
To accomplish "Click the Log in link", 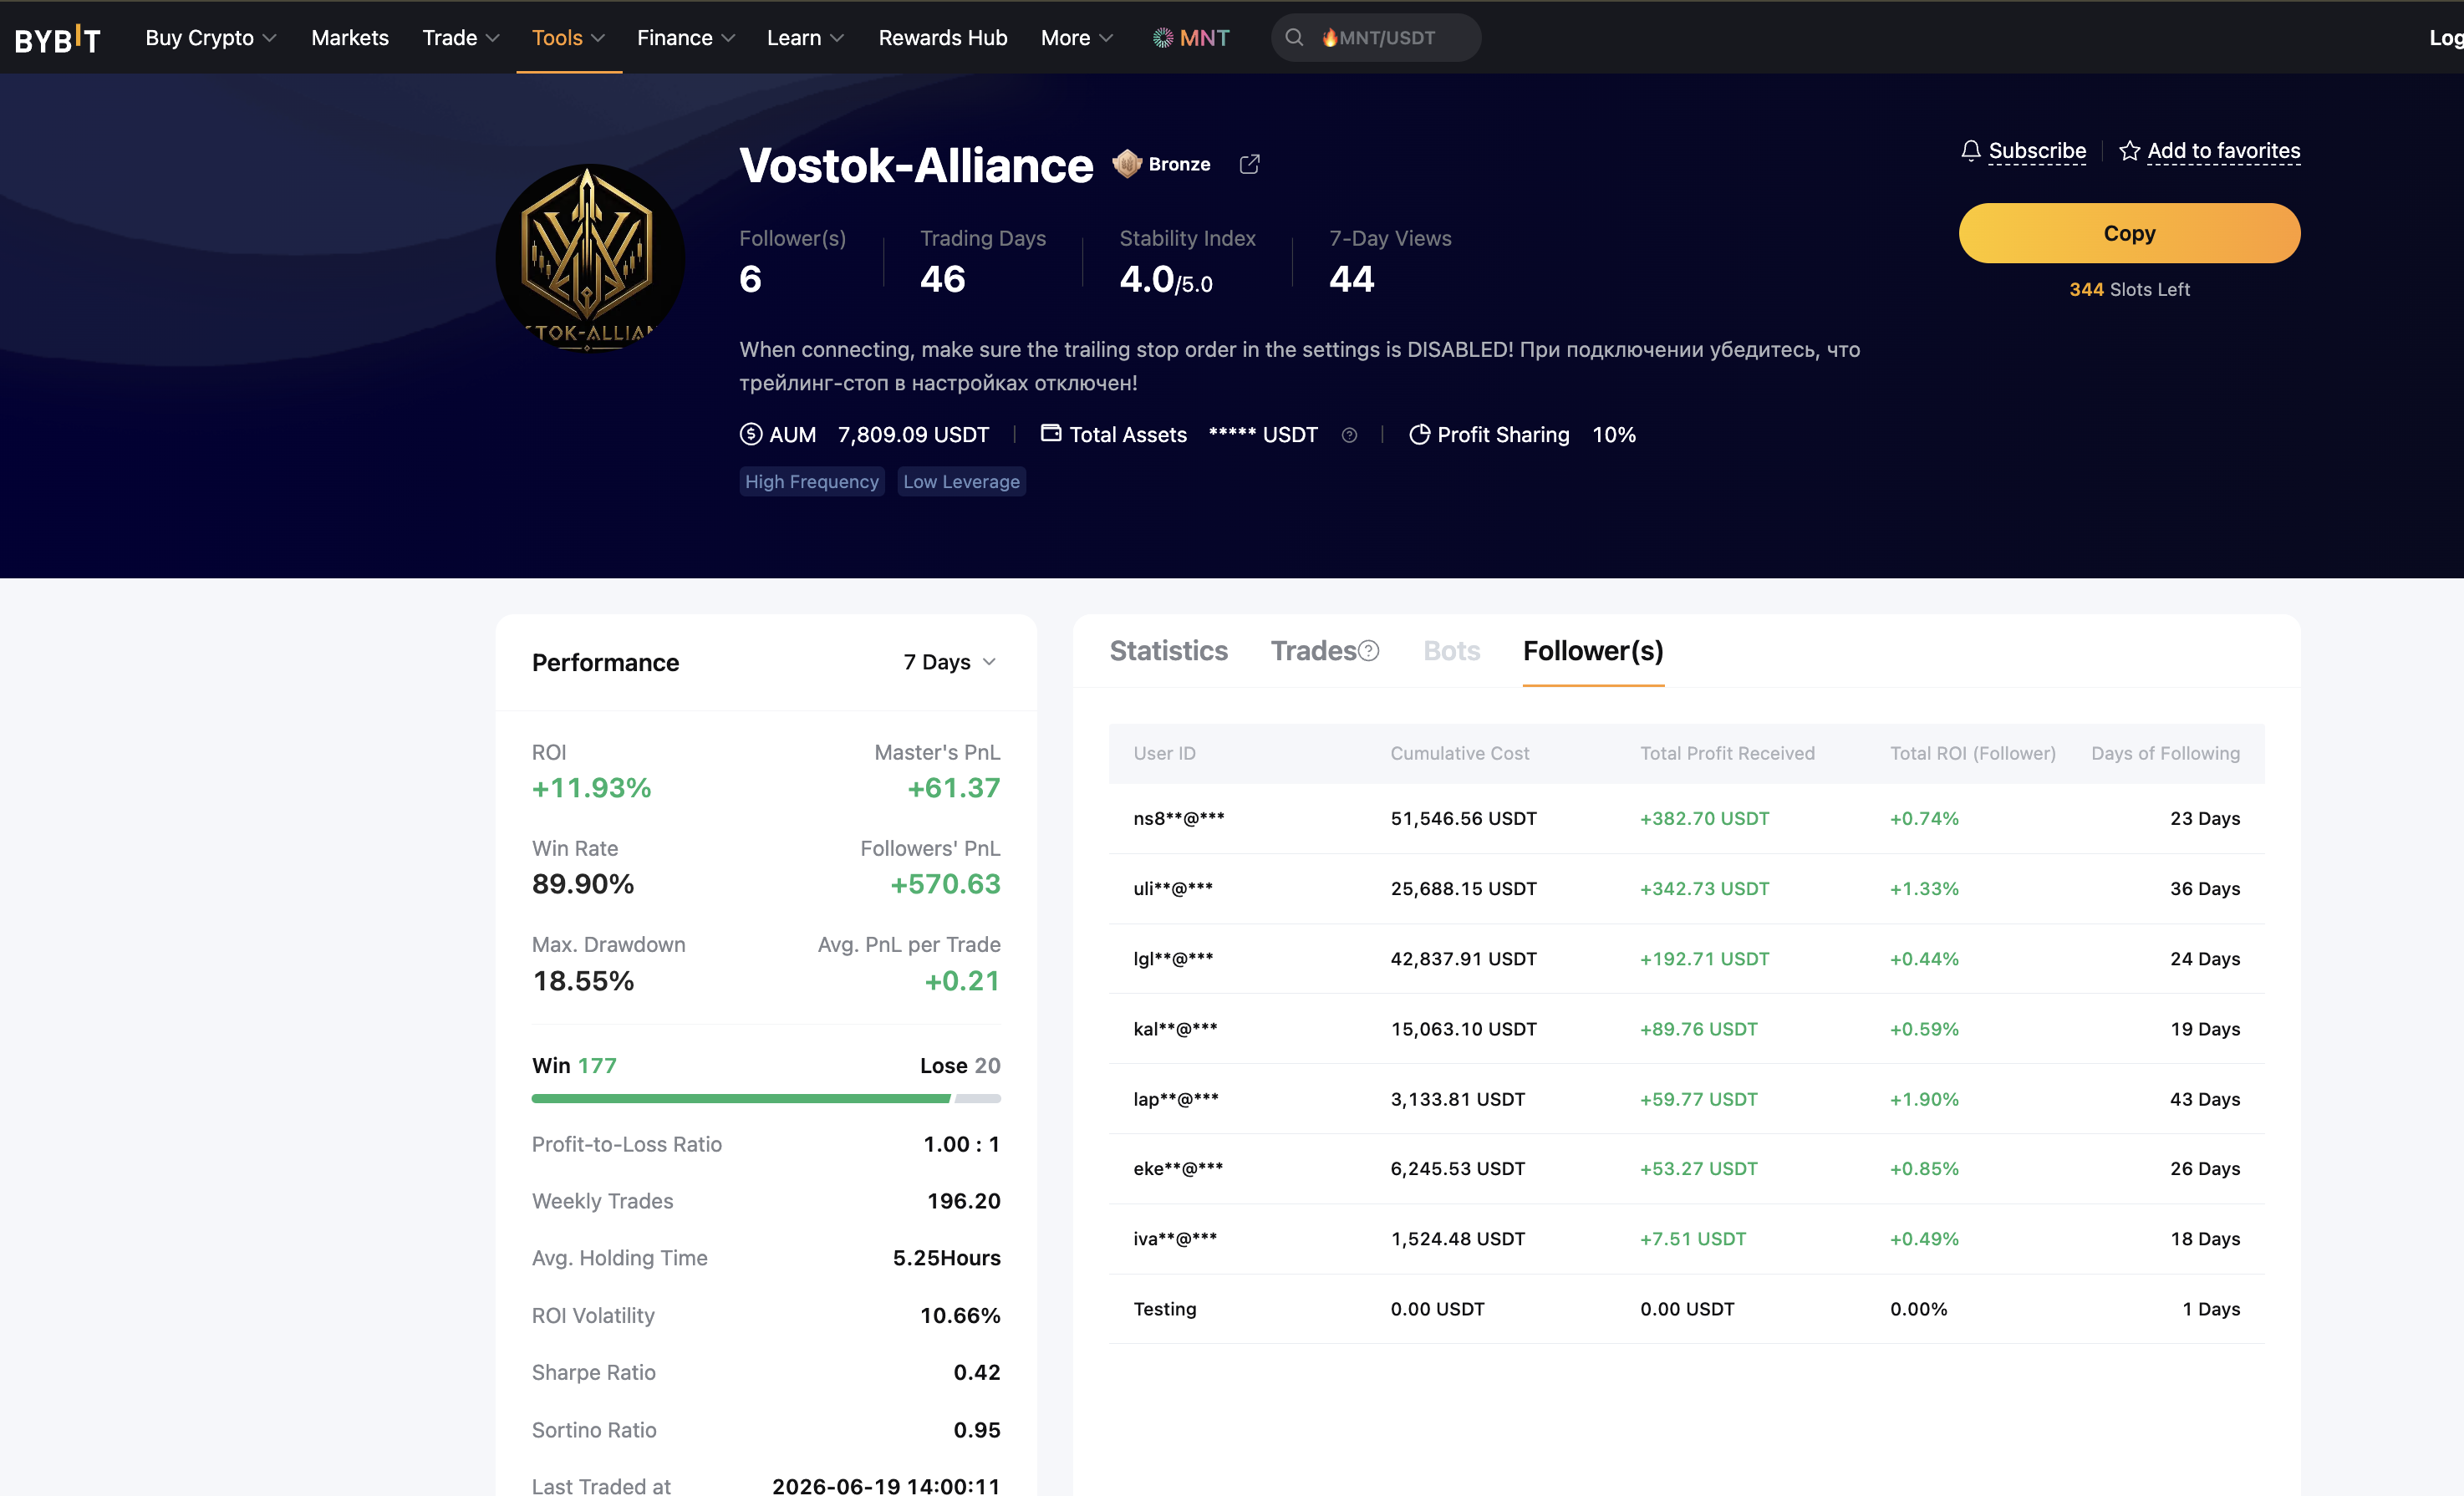I will click(2446, 38).
